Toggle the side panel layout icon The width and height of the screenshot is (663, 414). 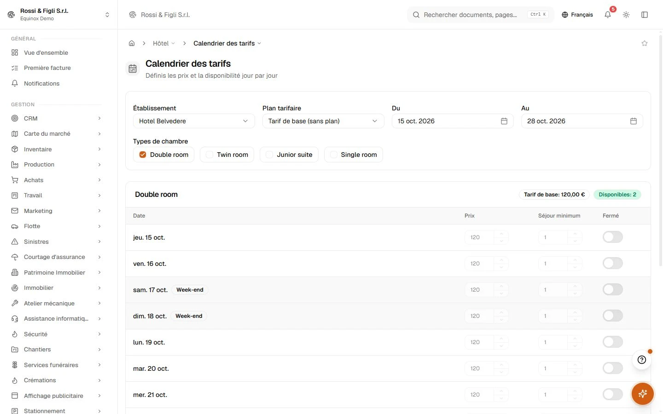pyautogui.click(x=645, y=15)
